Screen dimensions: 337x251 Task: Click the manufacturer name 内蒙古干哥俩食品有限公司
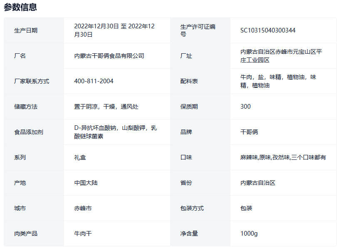[x=109, y=56]
